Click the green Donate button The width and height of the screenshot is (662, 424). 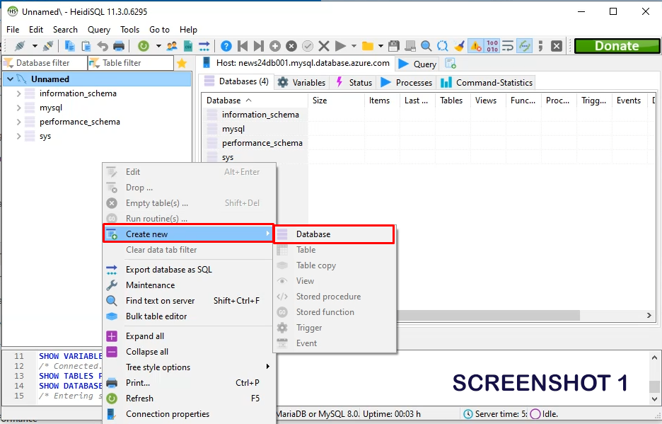[x=616, y=46]
